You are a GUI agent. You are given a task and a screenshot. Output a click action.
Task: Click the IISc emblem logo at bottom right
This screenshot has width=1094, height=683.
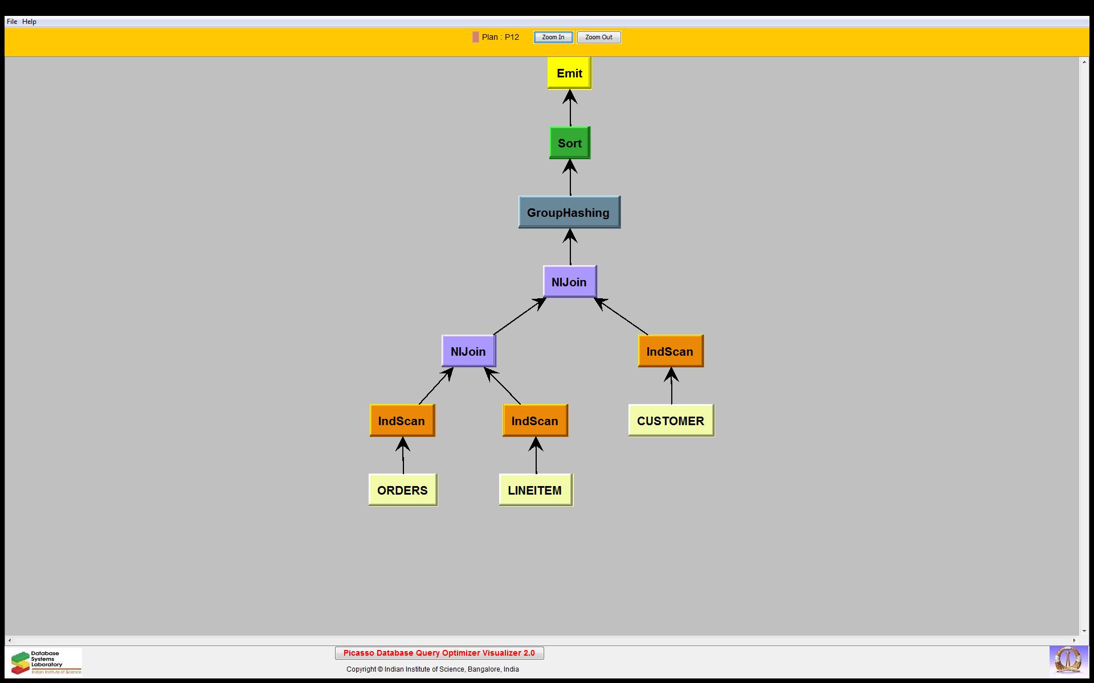(1067, 661)
